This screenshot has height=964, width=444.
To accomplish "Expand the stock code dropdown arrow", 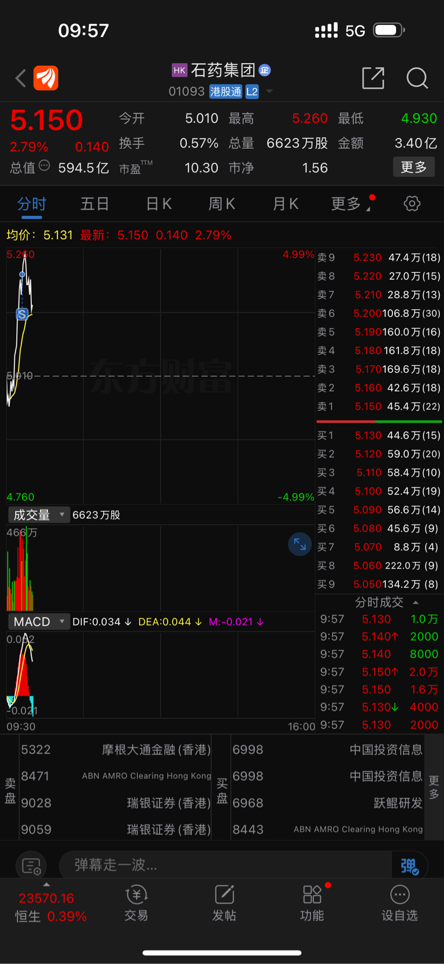I will pyautogui.click(x=269, y=91).
